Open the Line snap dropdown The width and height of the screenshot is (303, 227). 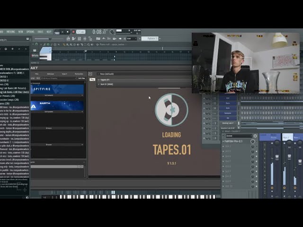pyautogui.click(x=132, y=39)
